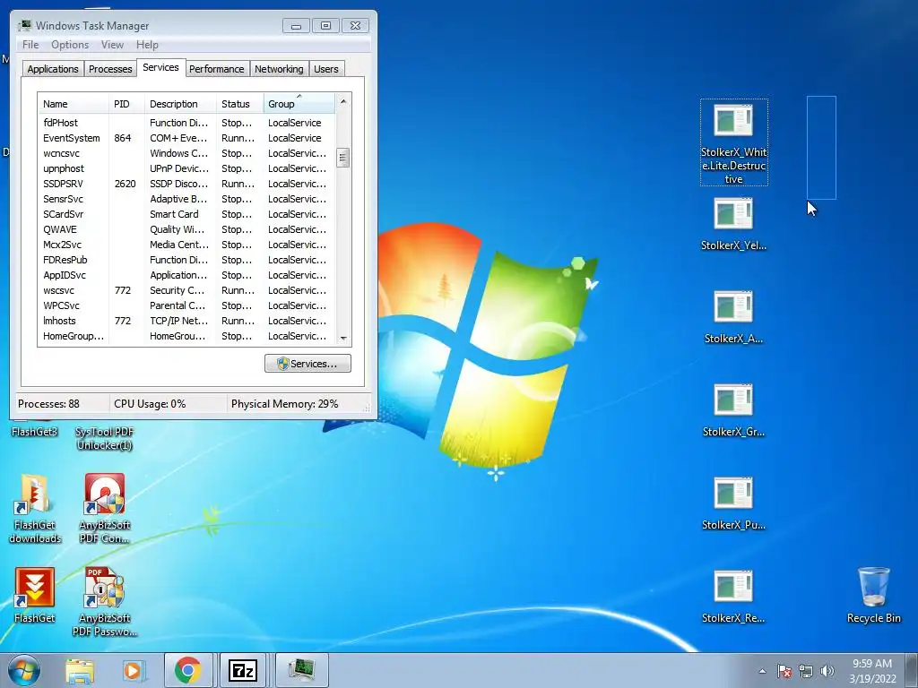Open 7-Zip from the taskbar

pos(243,670)
